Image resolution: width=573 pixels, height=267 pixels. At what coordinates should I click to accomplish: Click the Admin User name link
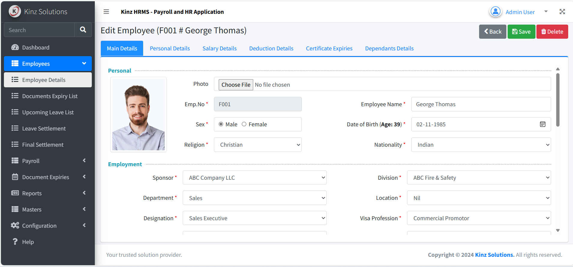click(520, 12)
